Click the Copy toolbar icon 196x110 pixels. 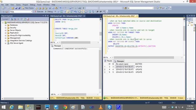tap(53, 8)
